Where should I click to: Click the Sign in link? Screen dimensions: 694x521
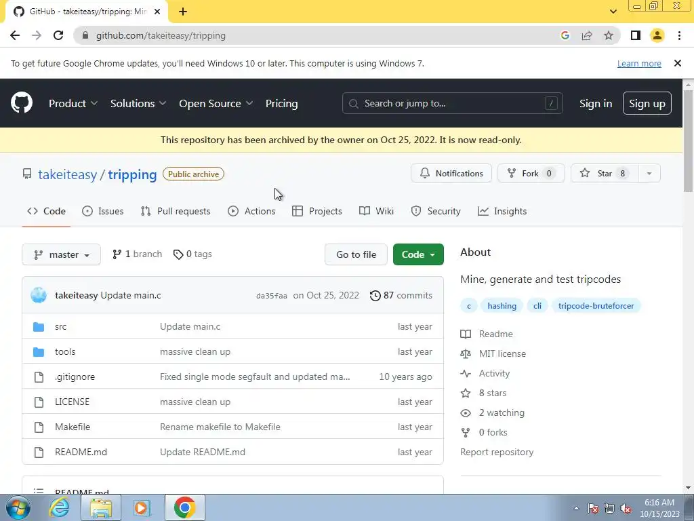coord(596,103)
